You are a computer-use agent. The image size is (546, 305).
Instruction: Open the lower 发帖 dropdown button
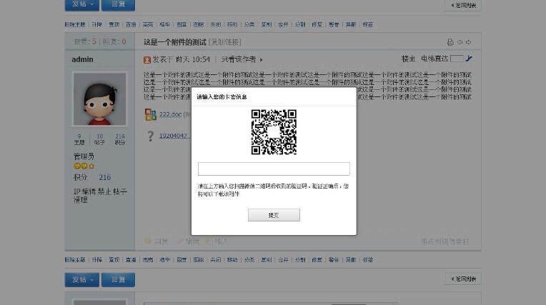click(82, 280)
